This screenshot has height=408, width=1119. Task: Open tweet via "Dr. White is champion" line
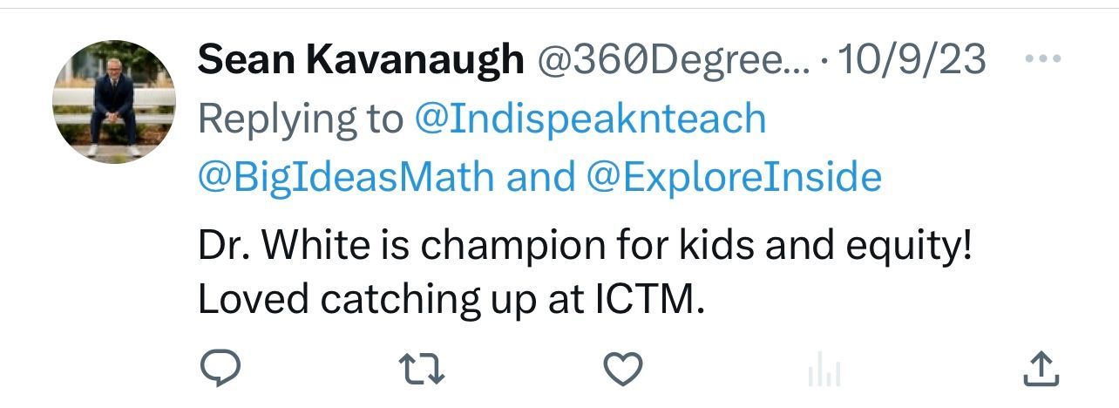click(585, 248)
